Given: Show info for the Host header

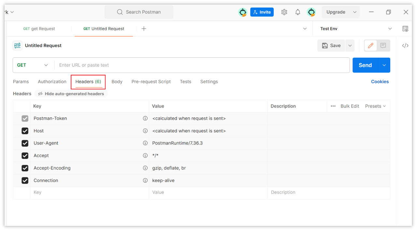Looking at the screenshot, I should coord(145,131).
